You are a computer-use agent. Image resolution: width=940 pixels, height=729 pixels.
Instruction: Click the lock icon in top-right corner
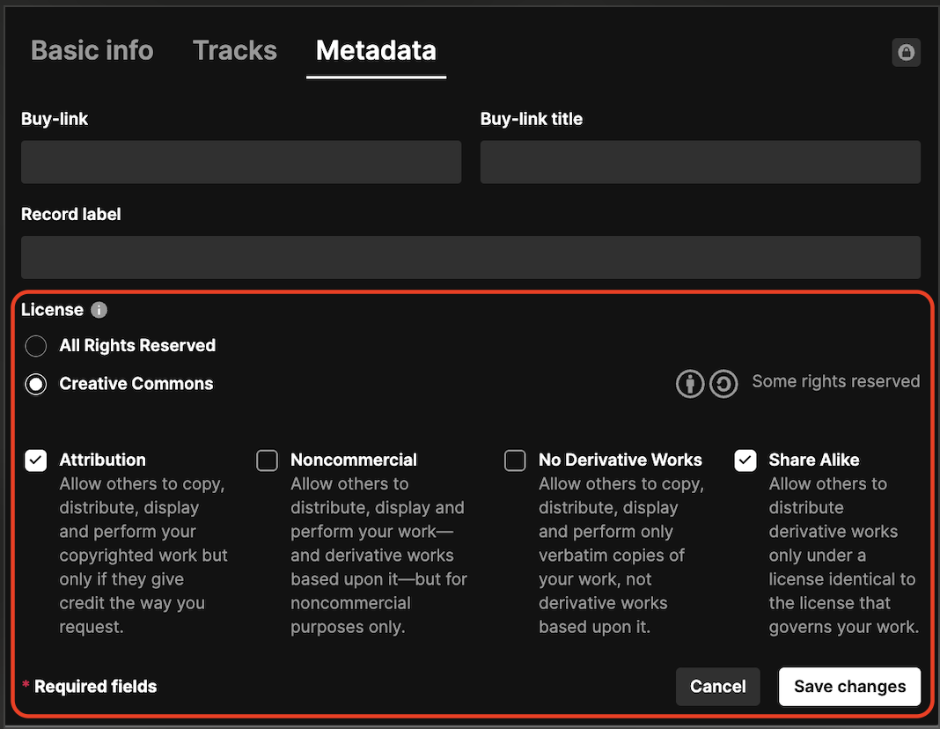click(x=906, y=53)
